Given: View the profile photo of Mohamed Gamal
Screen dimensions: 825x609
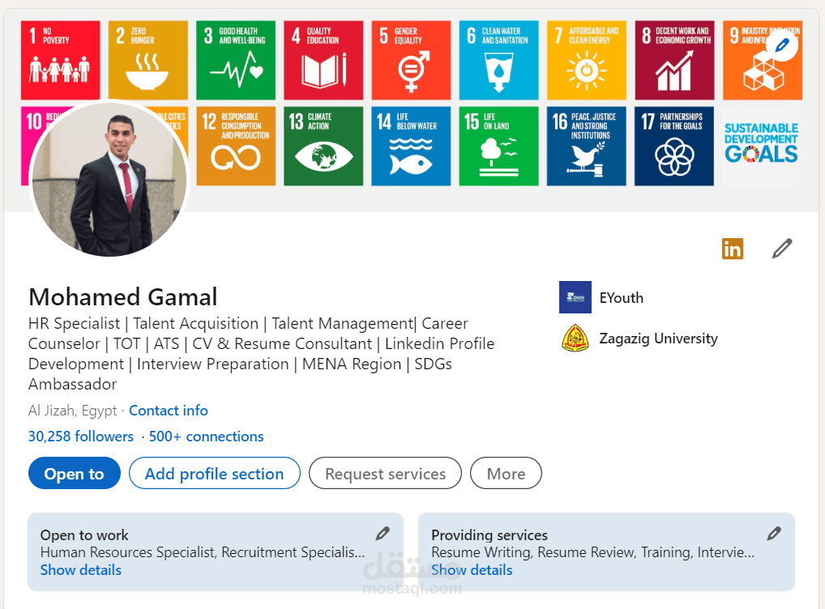Looking at the screenshot, I should coord(109,179).
